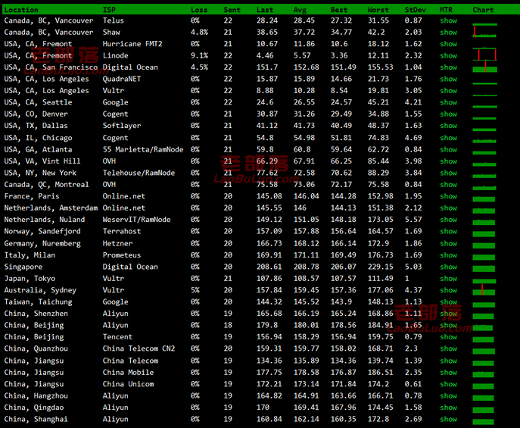The height and width of the screenshot is (428, 520).
Task: Select the Telehouse/RamNode ISP cell
Action: [139, 173]
